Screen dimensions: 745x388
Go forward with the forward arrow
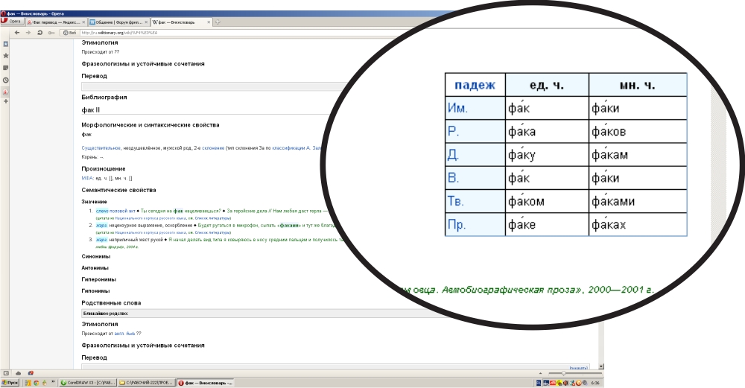(x=28, y=33)
